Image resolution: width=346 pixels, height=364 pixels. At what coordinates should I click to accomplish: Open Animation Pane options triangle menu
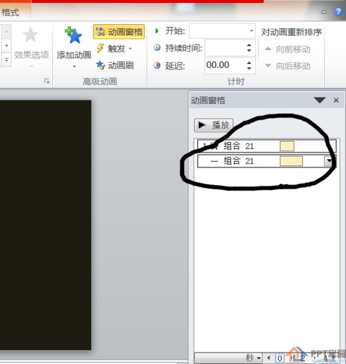pyautogui.click(x=319, y=100)
